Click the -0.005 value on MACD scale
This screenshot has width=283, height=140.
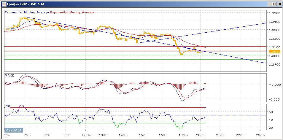pyautogui.click(x=274, y=99)
